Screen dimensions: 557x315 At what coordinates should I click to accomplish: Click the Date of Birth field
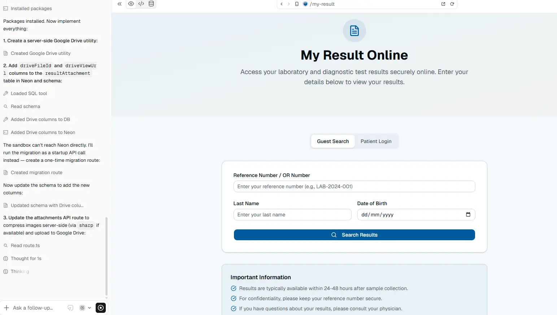pyautogui.click(x=416, y=215)
